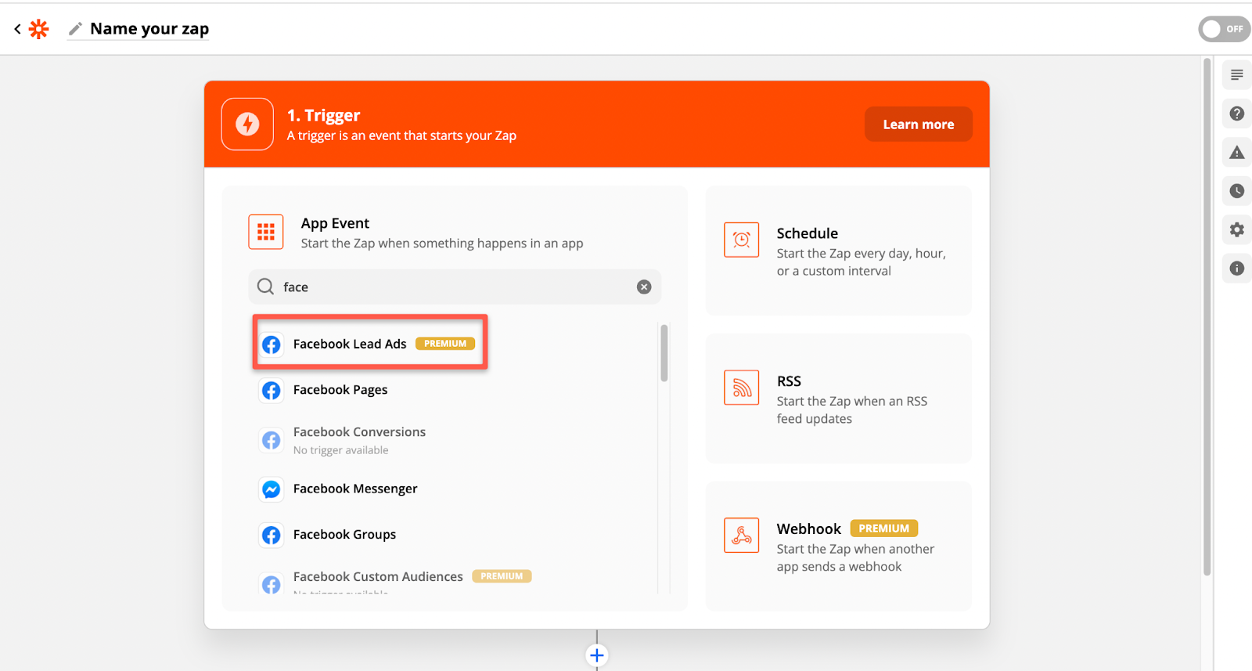Click the lightning bolt Trigger icon
The width and height of the screenshot is (1252, 671).
[247, 124]
